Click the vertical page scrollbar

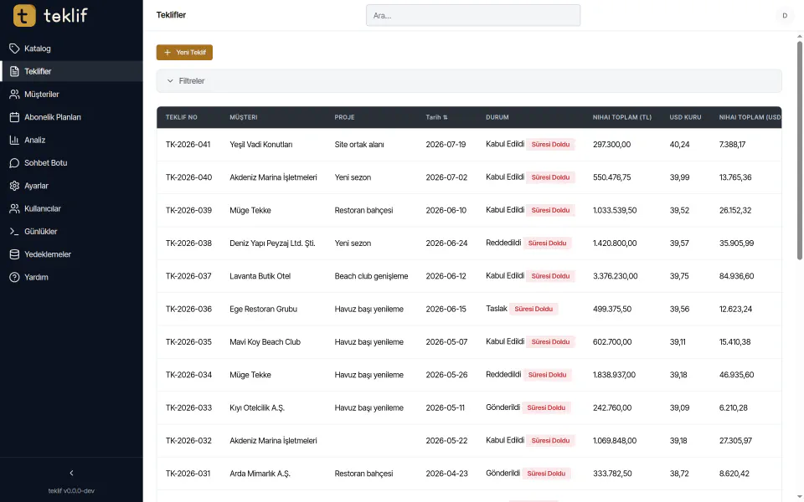(799, 150)
